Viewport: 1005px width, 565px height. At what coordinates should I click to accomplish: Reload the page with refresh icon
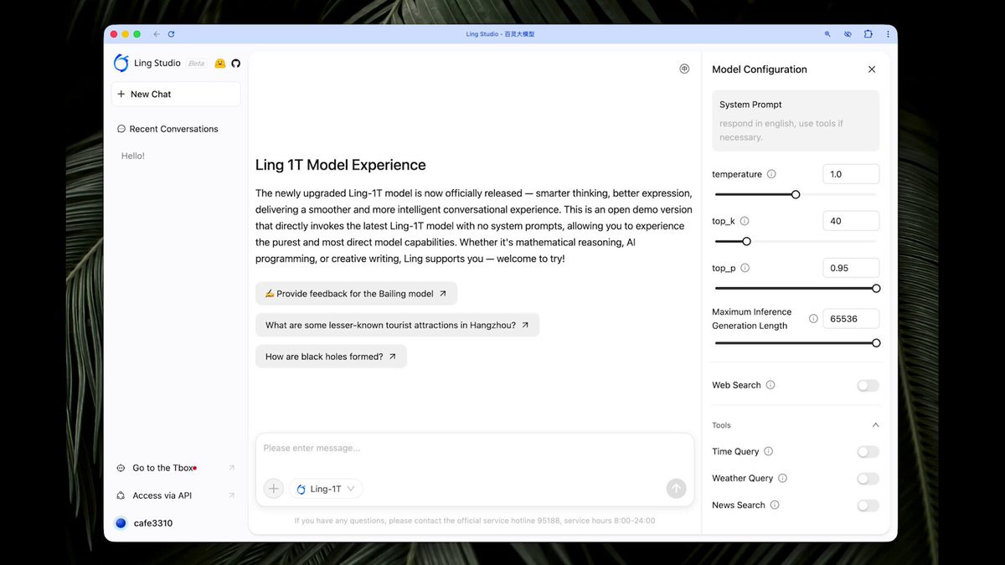(x=172, y=34)
